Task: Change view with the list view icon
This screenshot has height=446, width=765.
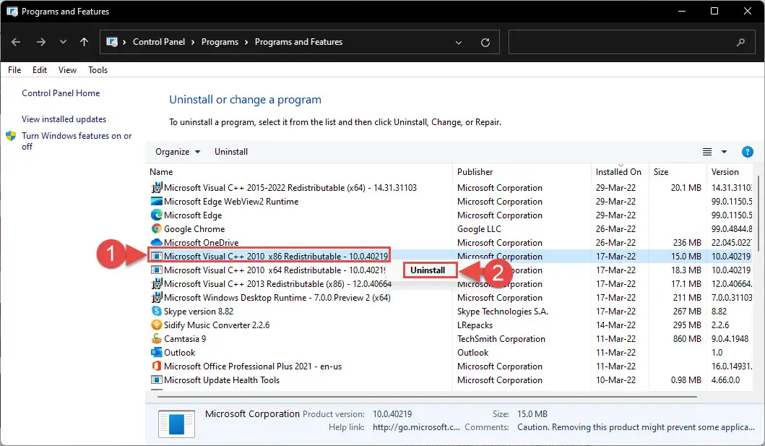Action: [707, 152]
